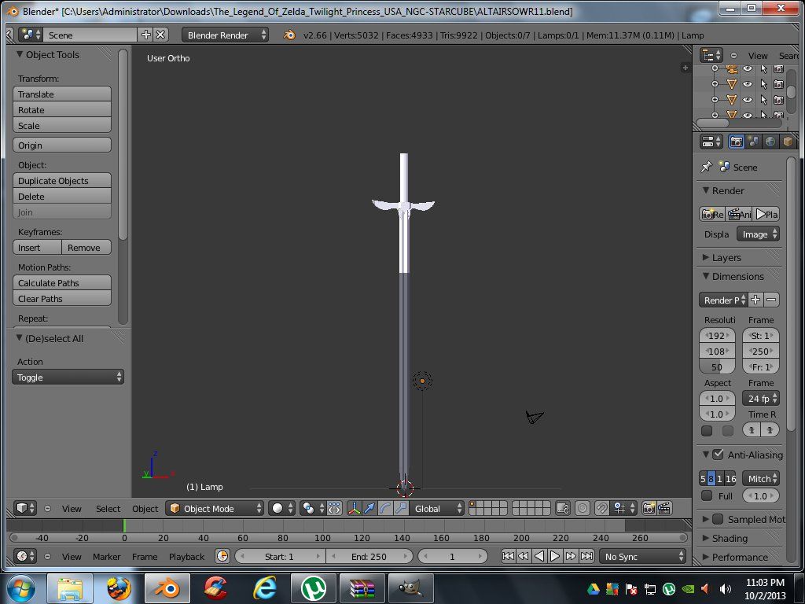The width and height of the screenshot is (805, 604).
Task: Toggle the 3D manipulator axes icon
Action: 354,509
